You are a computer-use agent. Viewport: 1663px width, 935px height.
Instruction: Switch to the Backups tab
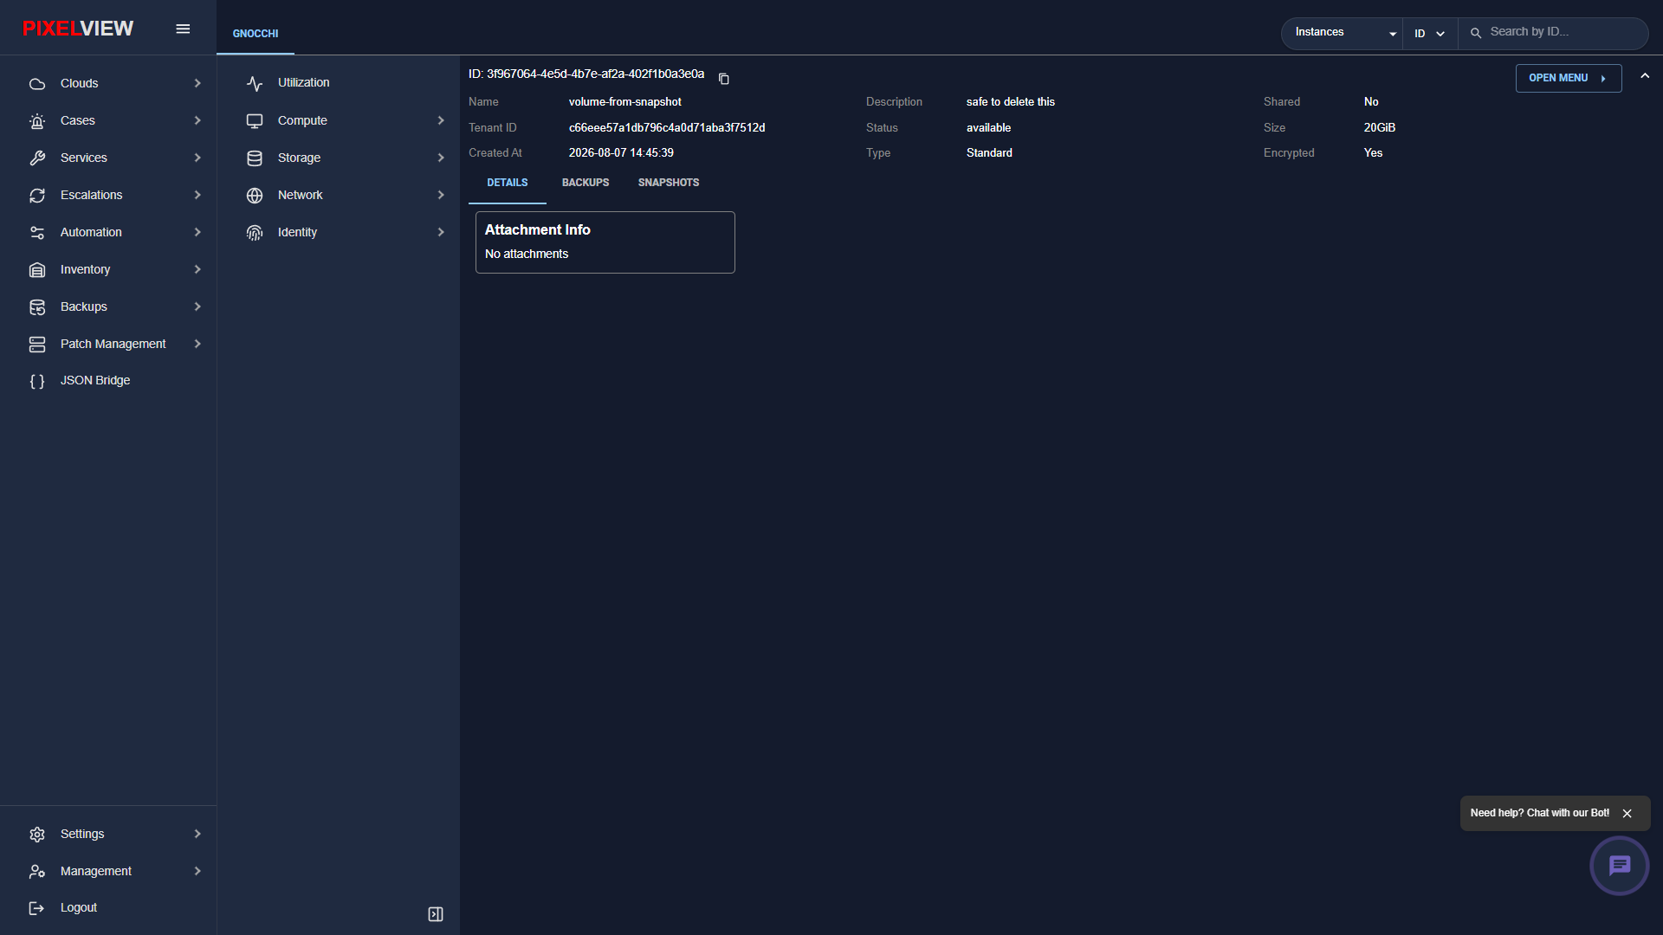pyautogui.click(x=586, y=183)
